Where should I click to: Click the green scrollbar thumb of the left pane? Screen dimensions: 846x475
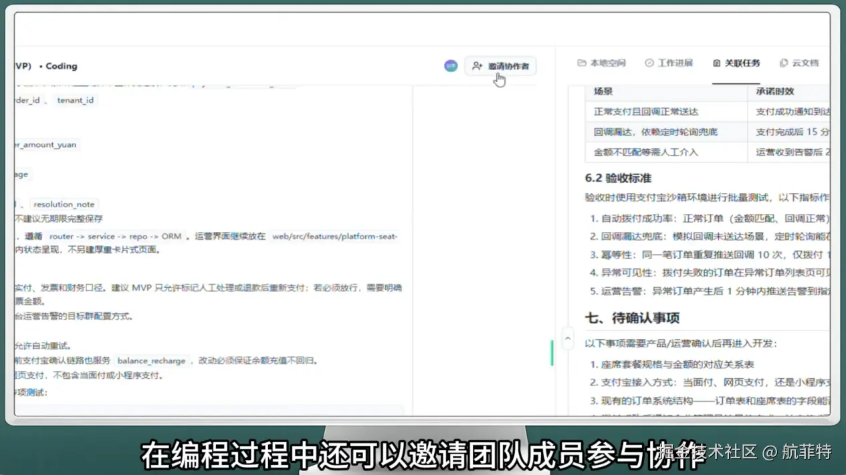[x=552, y=353]
